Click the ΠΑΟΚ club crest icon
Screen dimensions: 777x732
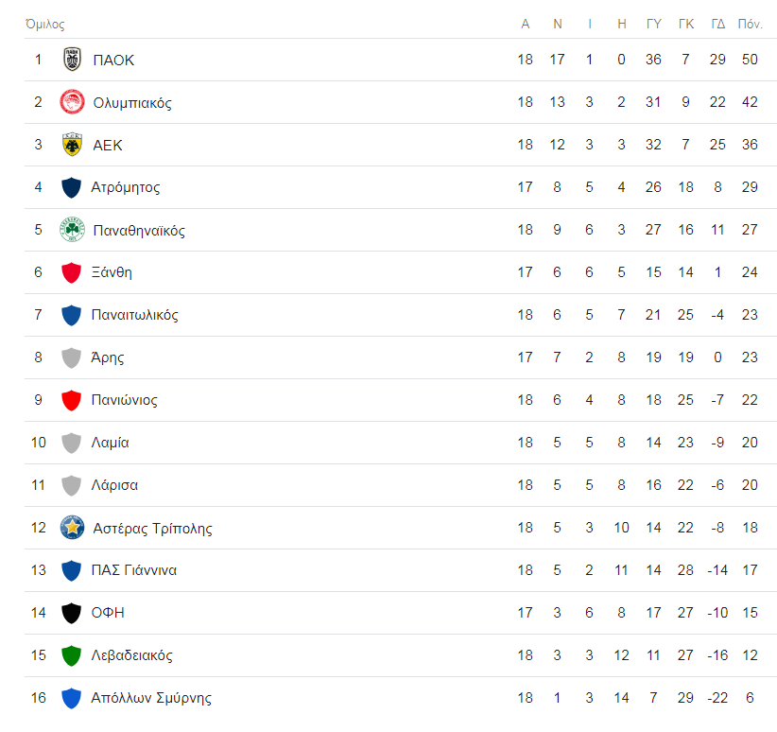click(x=72, y=60)
